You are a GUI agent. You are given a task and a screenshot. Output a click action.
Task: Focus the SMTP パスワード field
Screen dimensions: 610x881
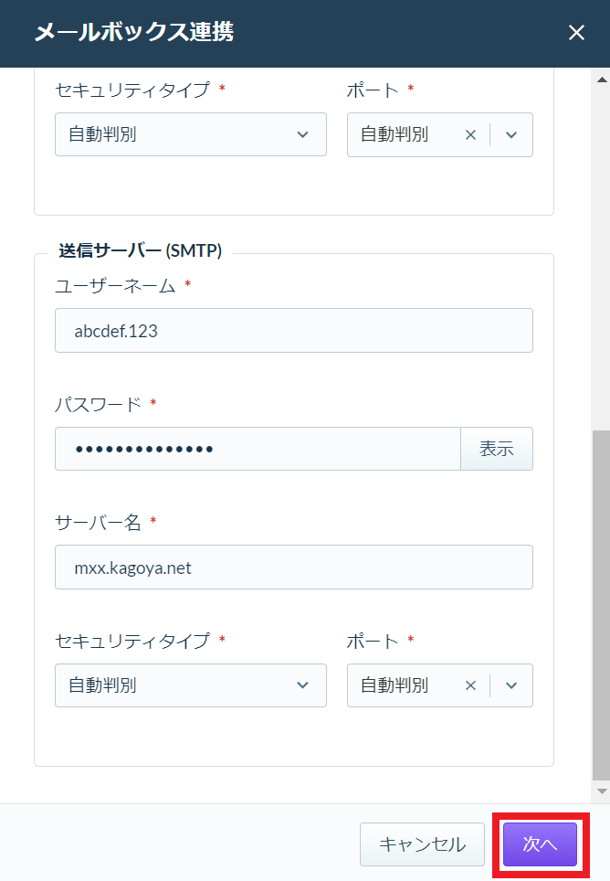tap(258, 449)
